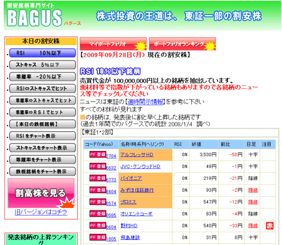The image size is (282, 245).
Task: Click the red 赤 badge in 注目 column
Action: pyautogui.click(x=269, y=226)
